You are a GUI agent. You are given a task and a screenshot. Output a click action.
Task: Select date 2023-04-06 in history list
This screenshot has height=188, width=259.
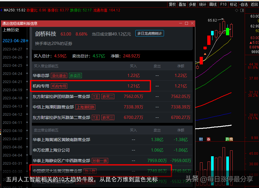pyautogui.click(x=12, y=147)
